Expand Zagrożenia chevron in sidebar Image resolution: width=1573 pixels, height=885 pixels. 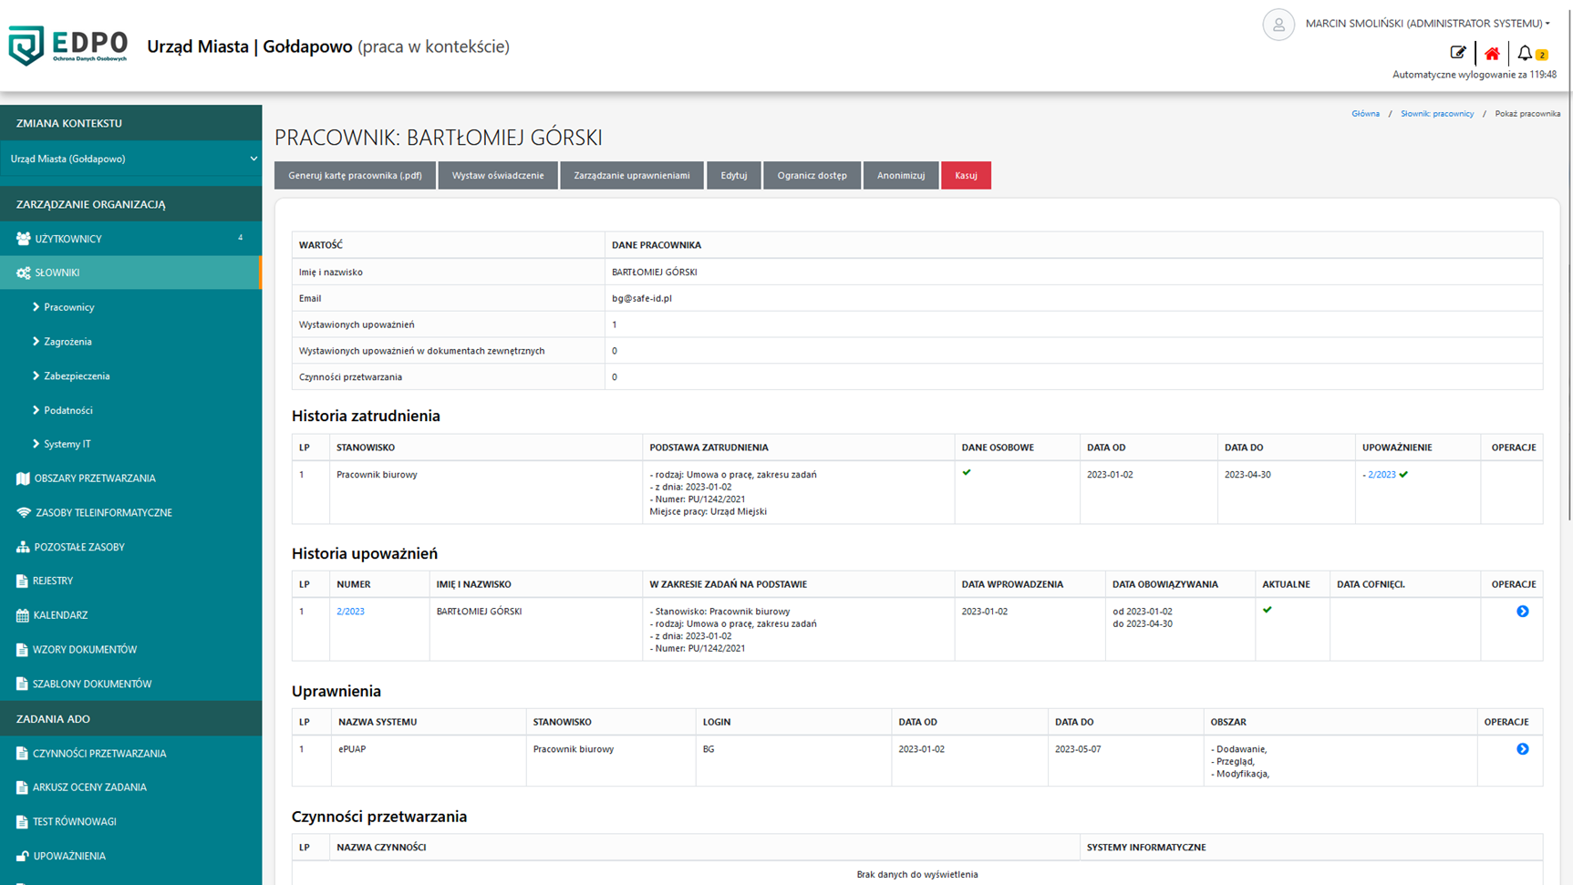(x=36, y=342)
